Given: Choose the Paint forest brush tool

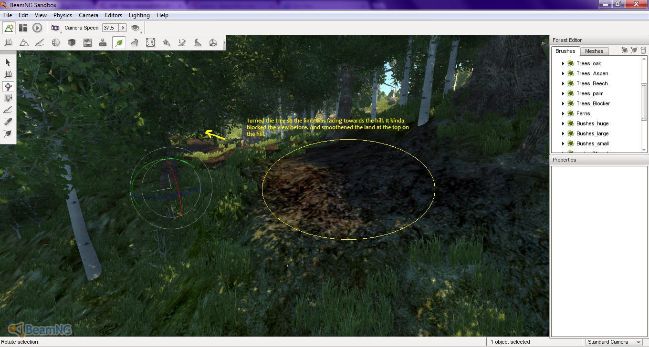Looking at the screenshot, I should coord(8,110).
